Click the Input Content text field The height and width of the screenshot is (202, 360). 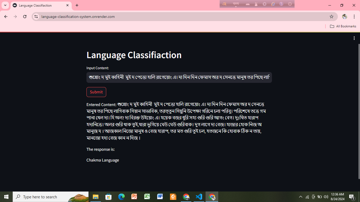pos(179,78)
